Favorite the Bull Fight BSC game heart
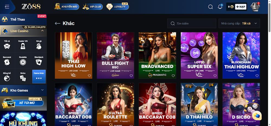This screenshot has width=271, height=126. pos(131,76)
